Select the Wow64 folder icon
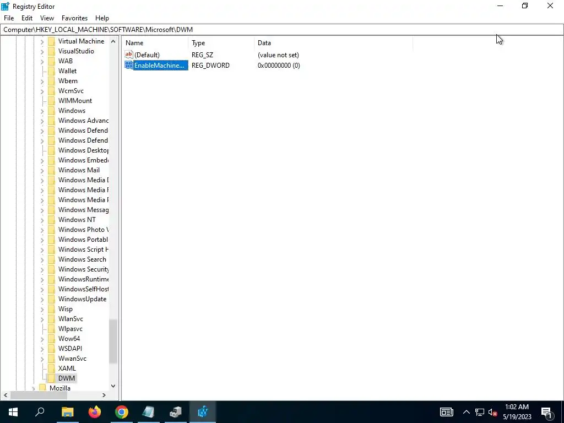Screen dimensions: 564x423 point(51,339)
